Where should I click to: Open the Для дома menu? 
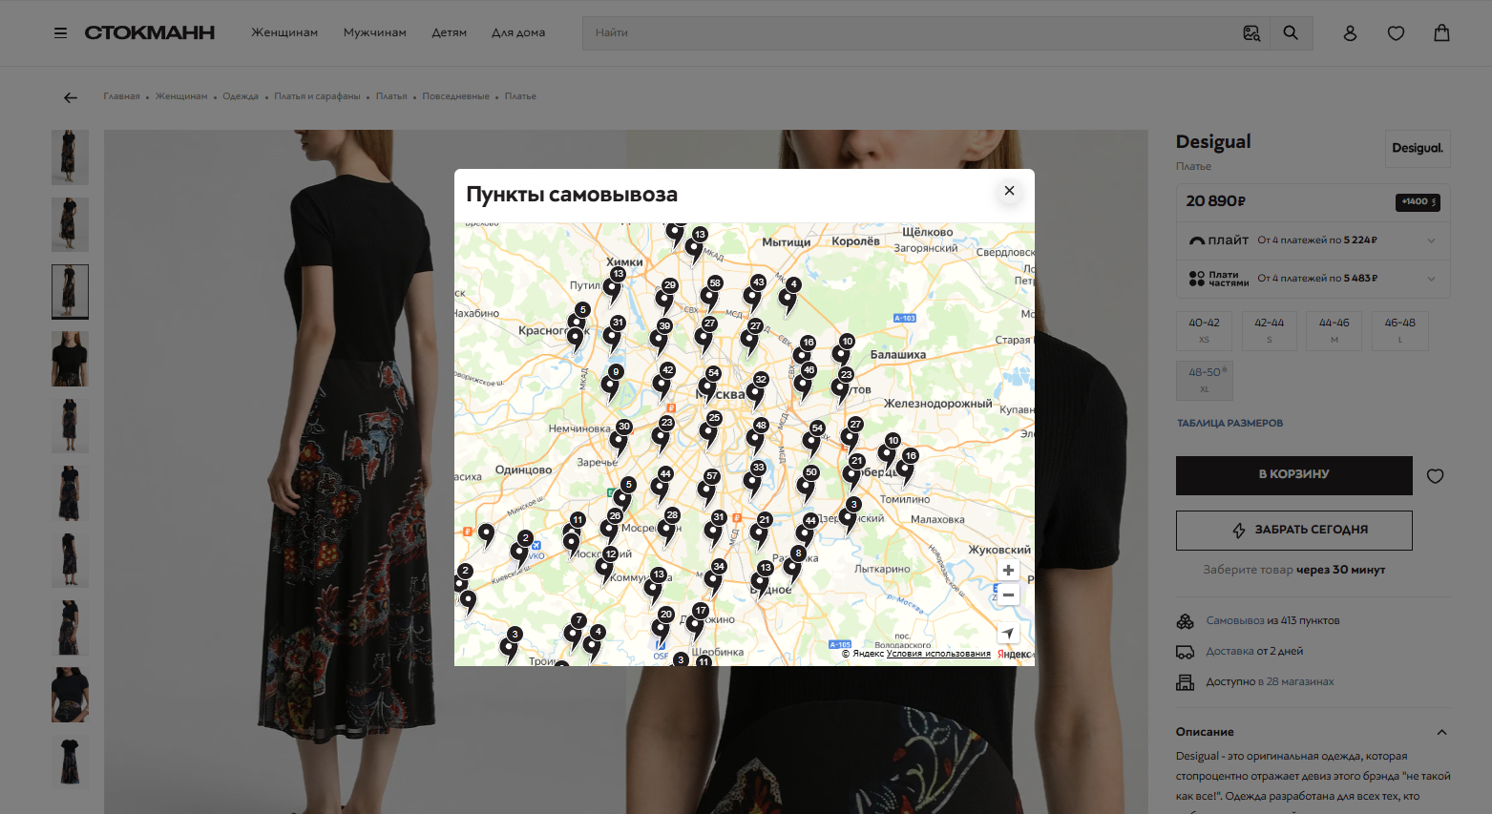click(518, 32)
